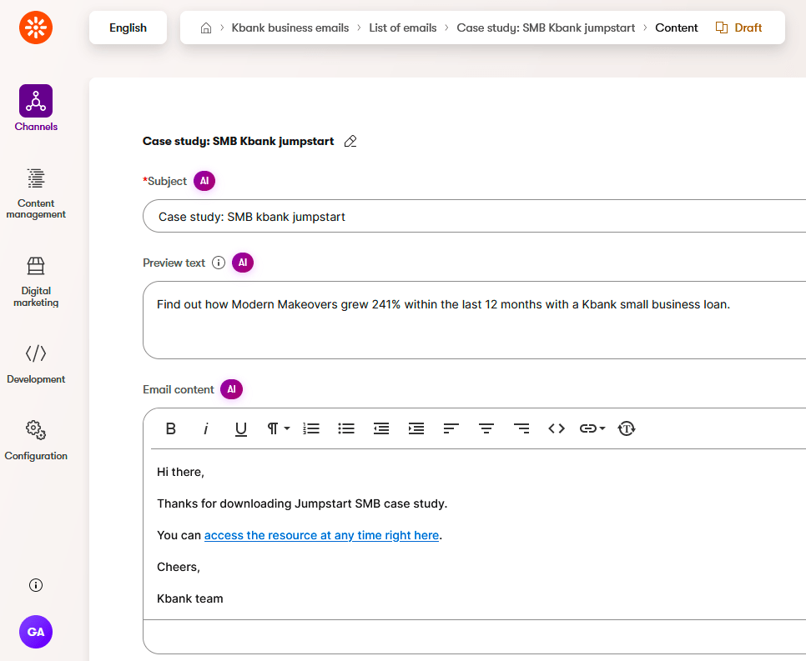The width and height of the screenshot is (806, 661).
Task: Go to Kbank business emails breadcrumb
Action: [x=290, y=28]
